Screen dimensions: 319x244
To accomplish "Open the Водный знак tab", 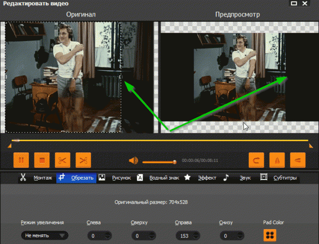I will (x=158, y=178).
